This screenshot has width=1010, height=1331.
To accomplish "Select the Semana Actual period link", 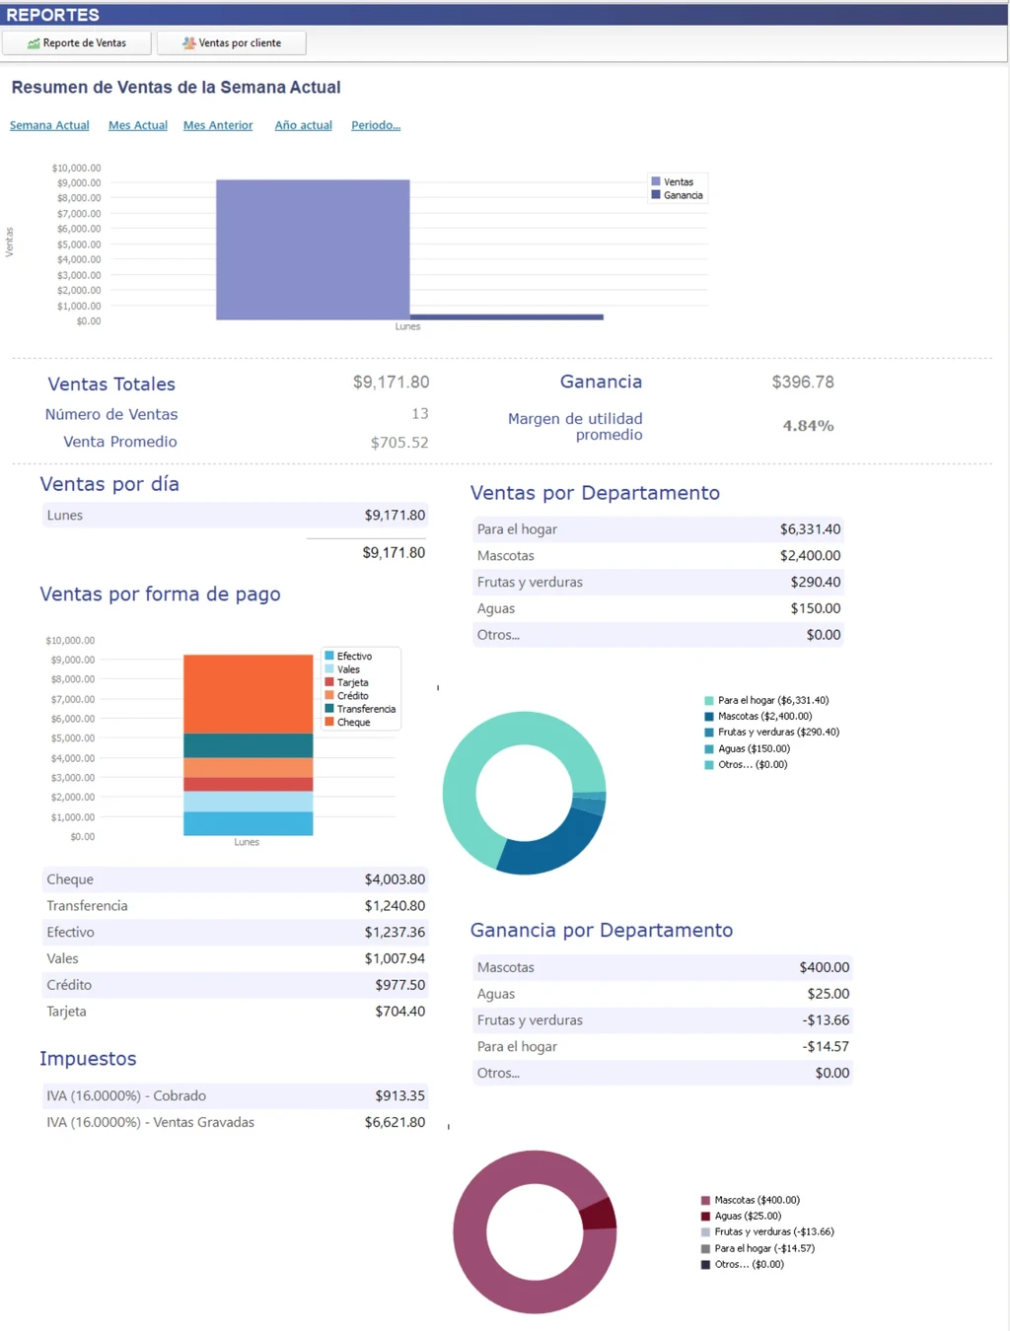I will pos(49,125).
